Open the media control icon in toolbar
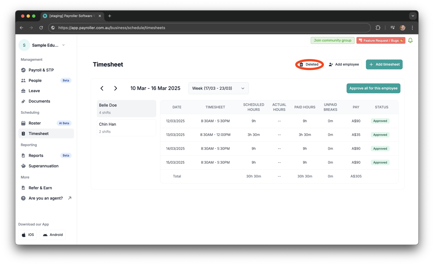The height and width of the screenshot is (265, 434). click(x=393, y=28)
